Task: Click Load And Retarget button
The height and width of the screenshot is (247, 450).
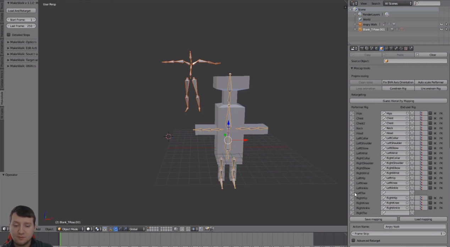Action: (21, 11)
